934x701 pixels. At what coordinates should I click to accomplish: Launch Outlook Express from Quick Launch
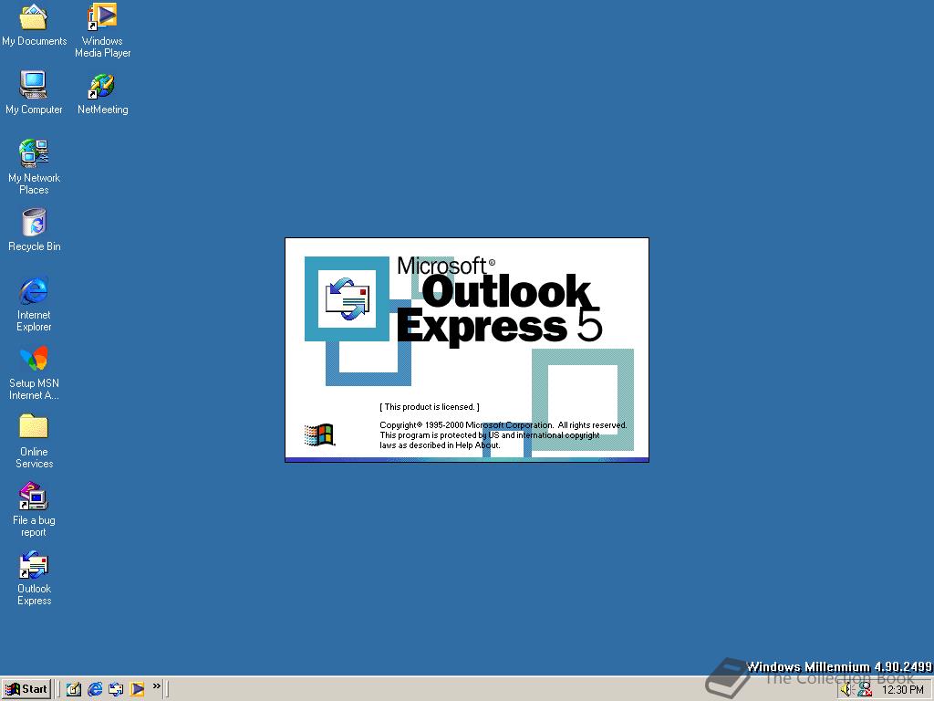116,689
